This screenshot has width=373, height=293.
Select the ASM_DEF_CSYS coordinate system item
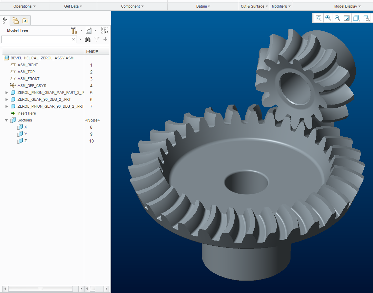point(32,86)
